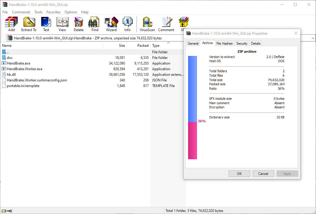The image size is (316, 214).
Task: Select the HandBrake.exe file name
Action: click(x=19, y=63)
